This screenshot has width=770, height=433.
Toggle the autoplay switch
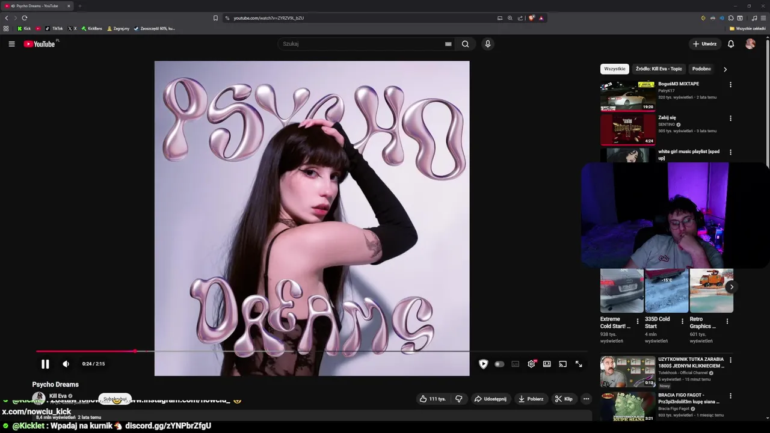tap(499, 364)
